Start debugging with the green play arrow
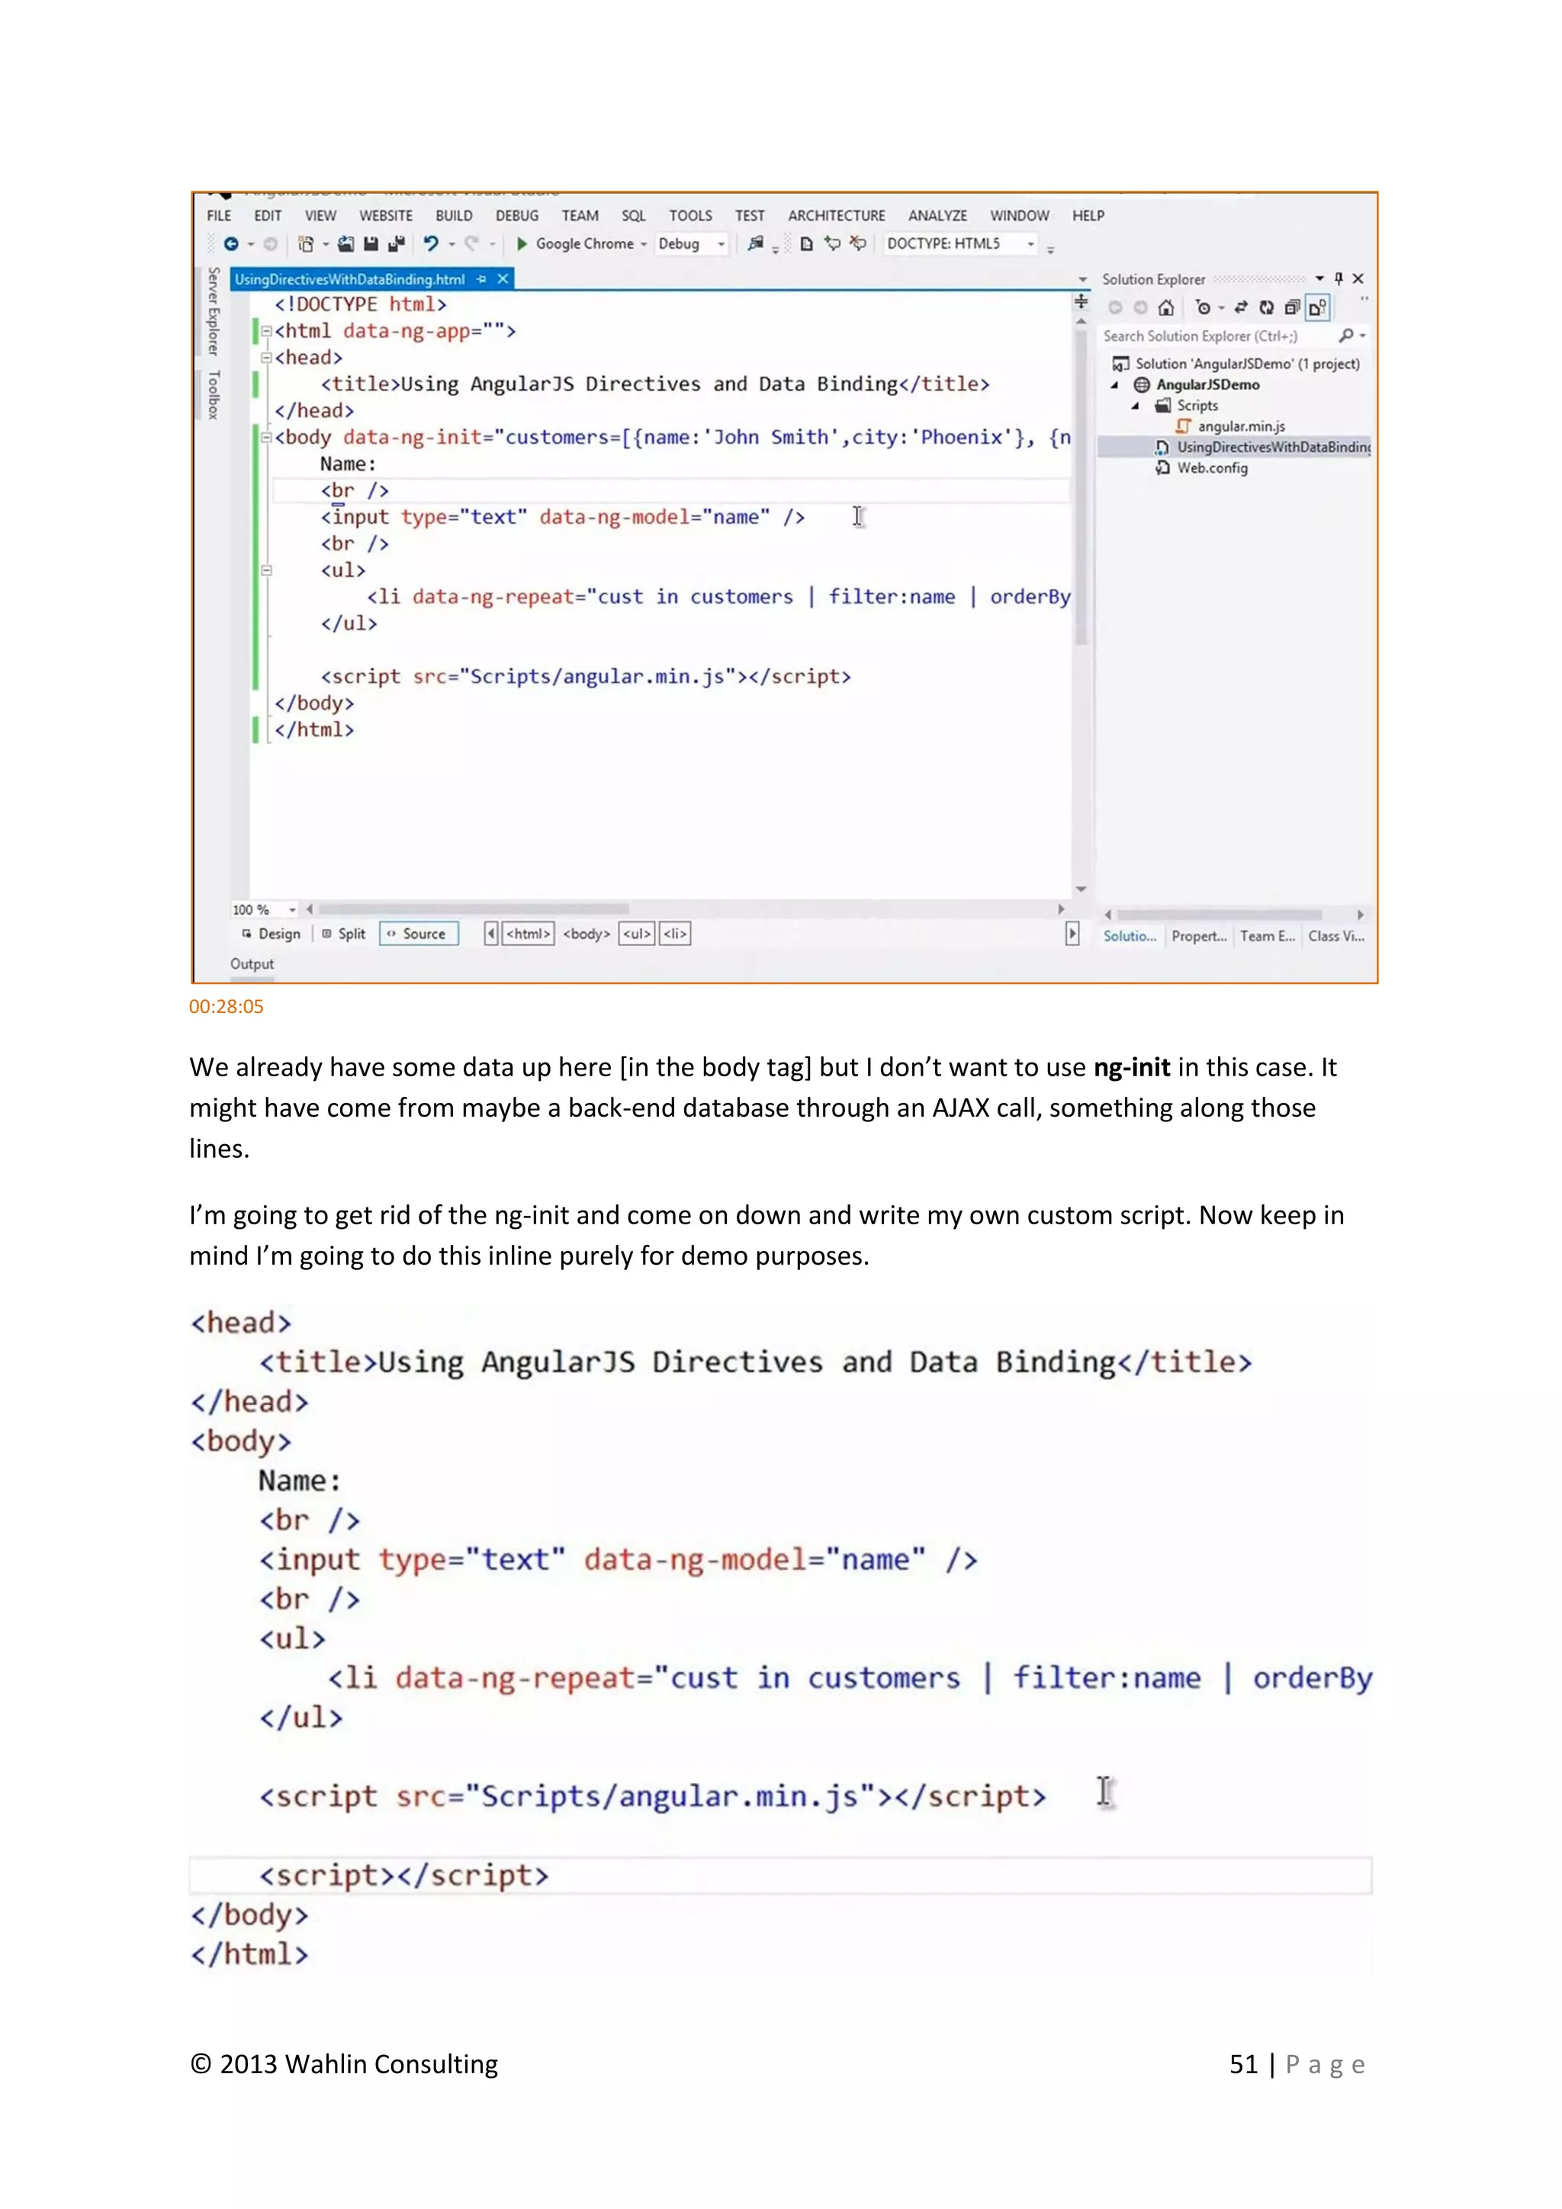This screenshot has height=2209, width=1562. coord(522,244)
